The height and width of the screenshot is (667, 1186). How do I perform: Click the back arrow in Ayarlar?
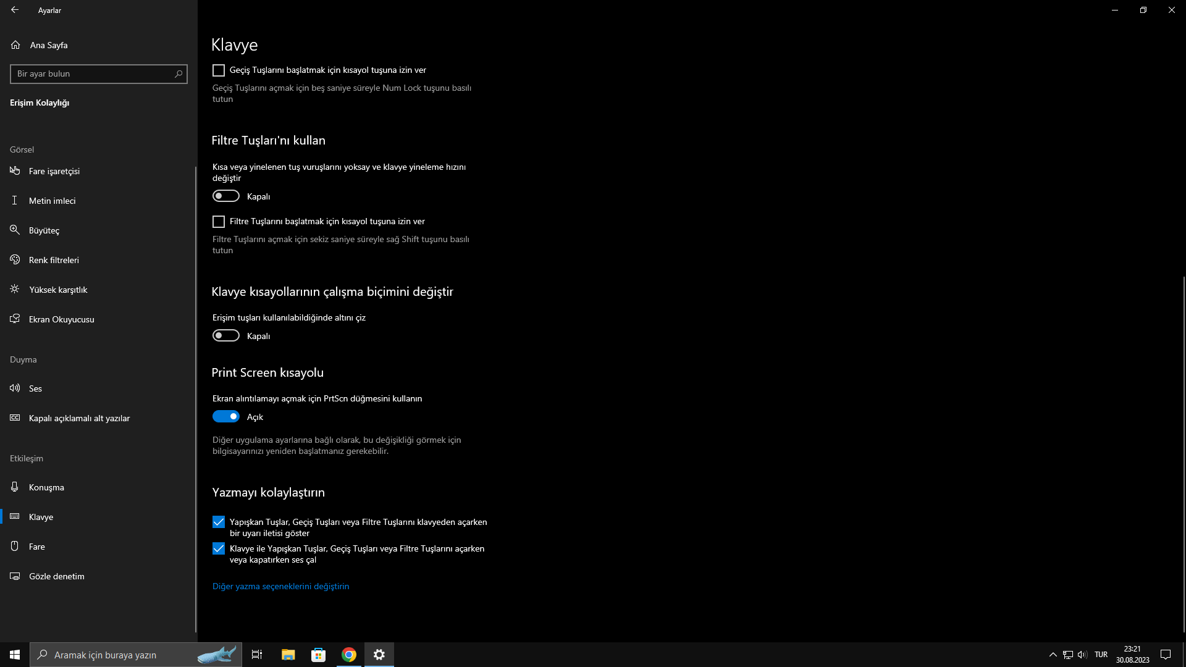[15, 10]
